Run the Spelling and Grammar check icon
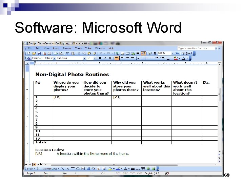This screenshot has width=244, height=183. pos(67,54)
